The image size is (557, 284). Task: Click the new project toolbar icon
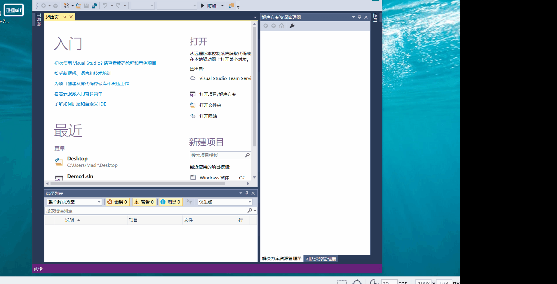67,6
